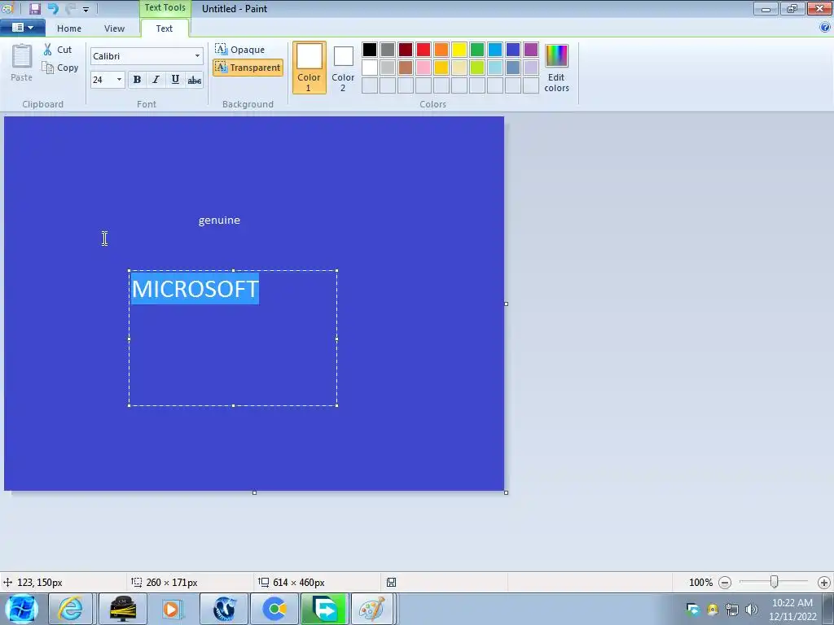Select the Text ribbon tab
Image resolution: width=834 pixels, height=625 pixels.
165,28
